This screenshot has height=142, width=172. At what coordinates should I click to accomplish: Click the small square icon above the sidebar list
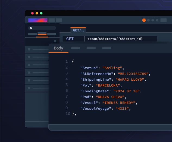tap(55, 41)
